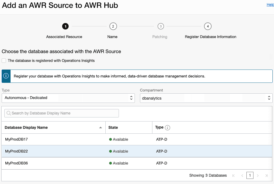Image resolution: width=274 pixels, height=184 pixels.
Task: Go to the first page arrow
Action: click(x=233, y=176)
